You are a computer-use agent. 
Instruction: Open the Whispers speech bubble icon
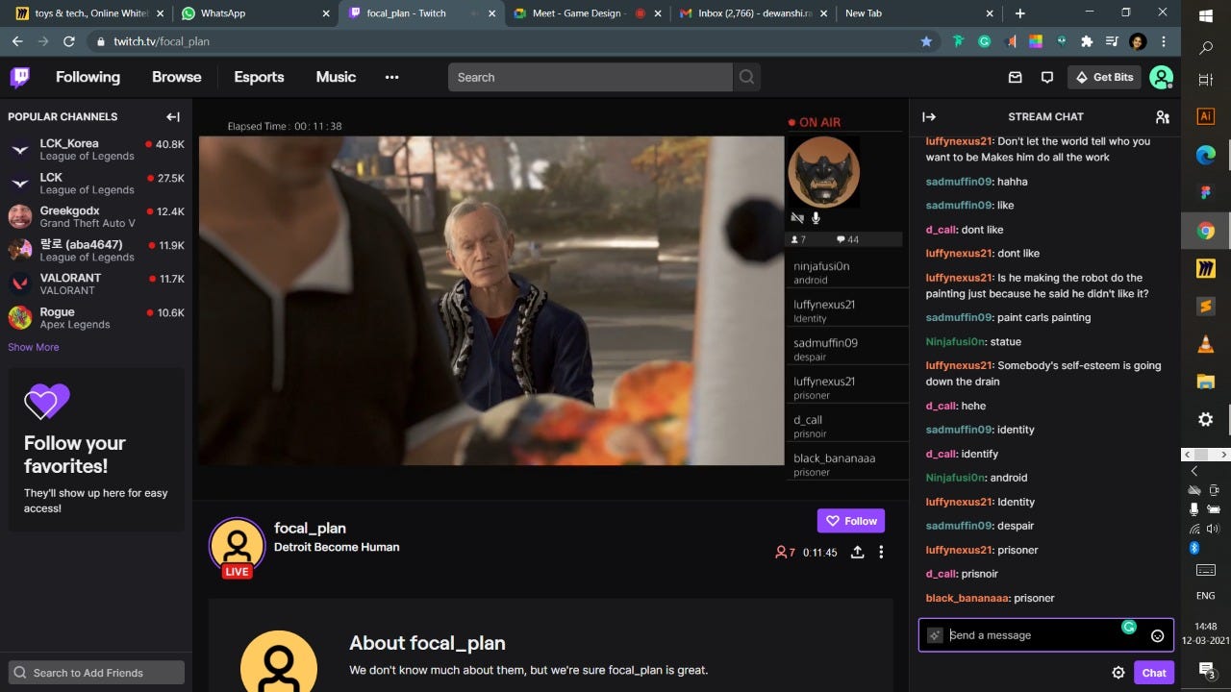point(1047,77)
